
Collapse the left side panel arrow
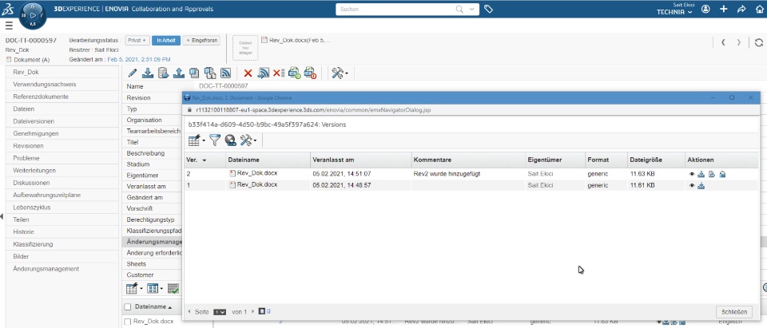click(2, 216)
